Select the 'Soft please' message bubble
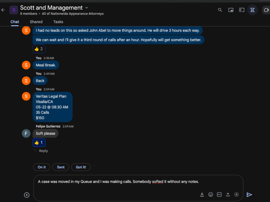 click(x=45, y=134)
